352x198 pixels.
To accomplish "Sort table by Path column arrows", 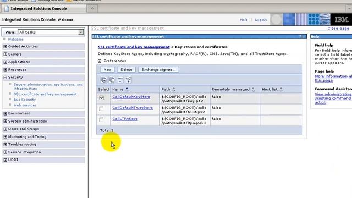I will [174, 89].
